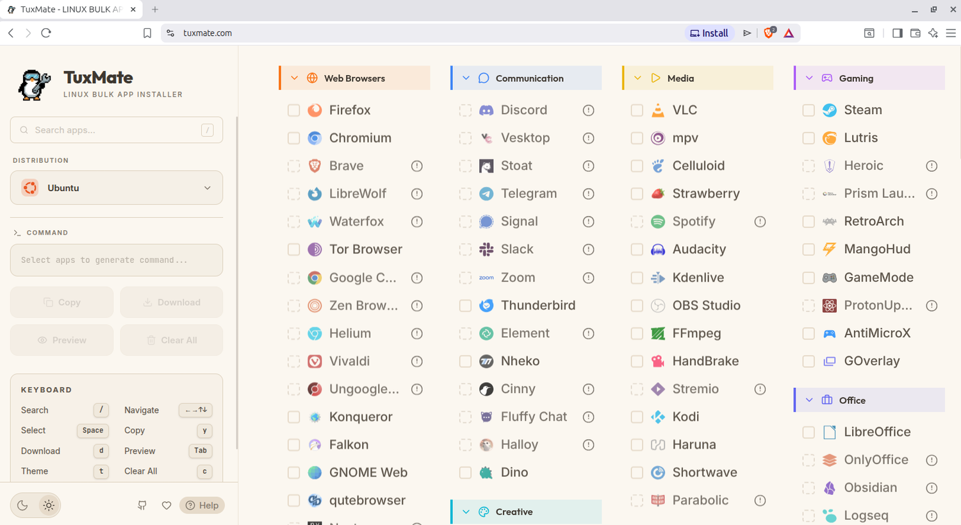Click the Falkon app name

point(349,445)
